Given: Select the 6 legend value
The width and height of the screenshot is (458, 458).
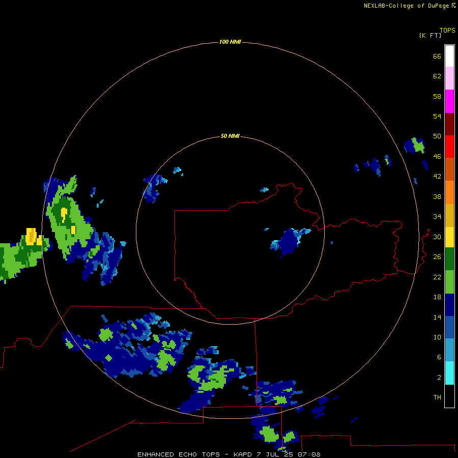Looking at the screenshot, I should (x=439, y=357).
